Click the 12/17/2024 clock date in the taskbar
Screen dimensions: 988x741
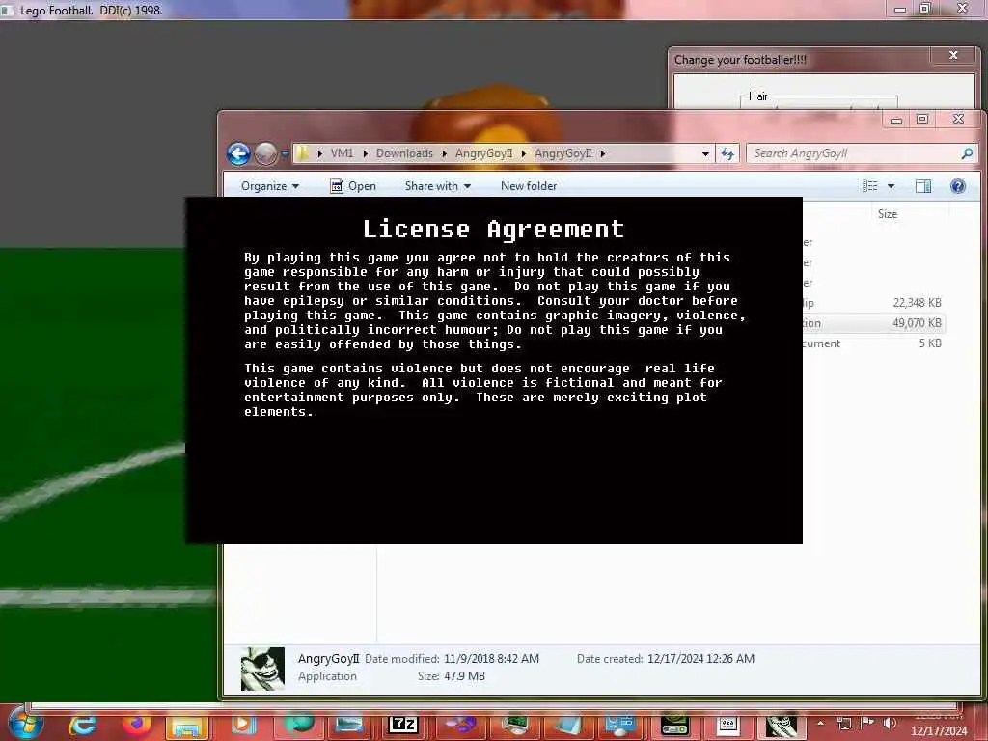(939, 731)
